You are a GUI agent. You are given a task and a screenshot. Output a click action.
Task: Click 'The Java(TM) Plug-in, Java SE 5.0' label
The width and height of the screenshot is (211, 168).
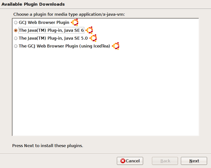tap(53, 38)
